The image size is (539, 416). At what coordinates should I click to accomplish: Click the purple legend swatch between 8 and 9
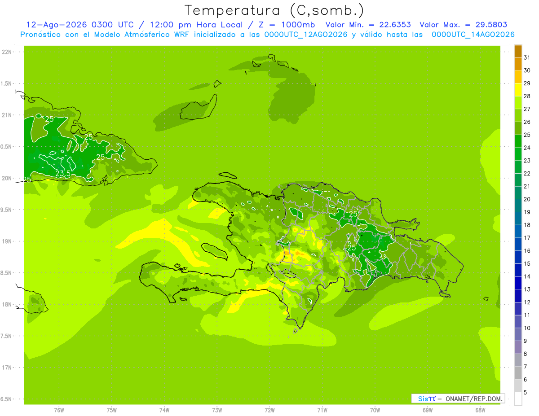click(518, 347)
